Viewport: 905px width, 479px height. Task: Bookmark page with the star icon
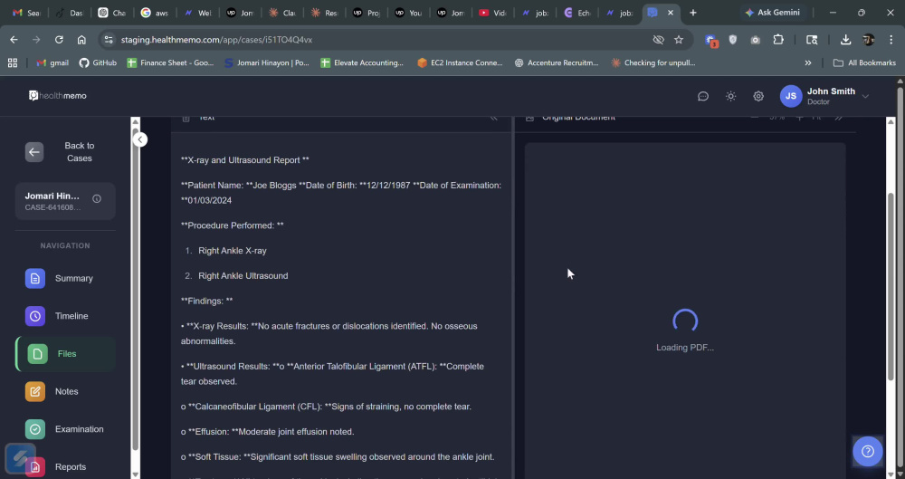[x=679, y=40]
